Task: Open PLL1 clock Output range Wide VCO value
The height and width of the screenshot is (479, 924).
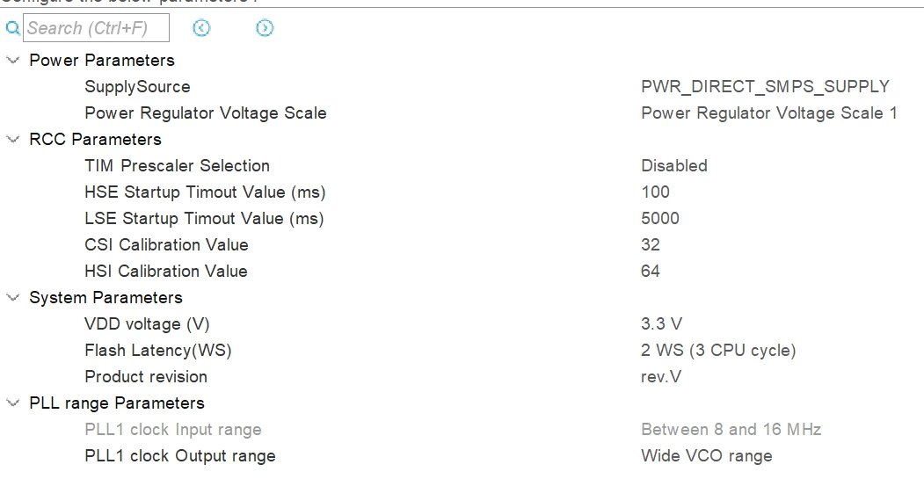Action: pos(707,456)
